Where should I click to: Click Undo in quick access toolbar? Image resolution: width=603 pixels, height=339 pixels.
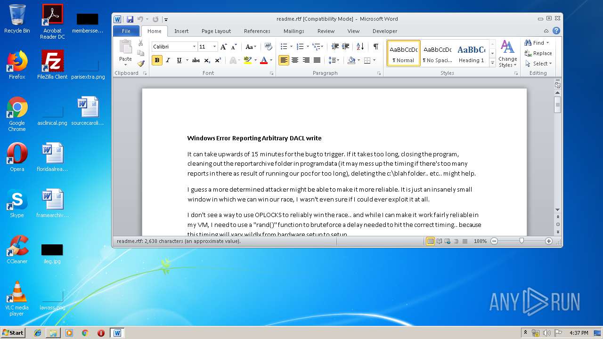point(140,19)
